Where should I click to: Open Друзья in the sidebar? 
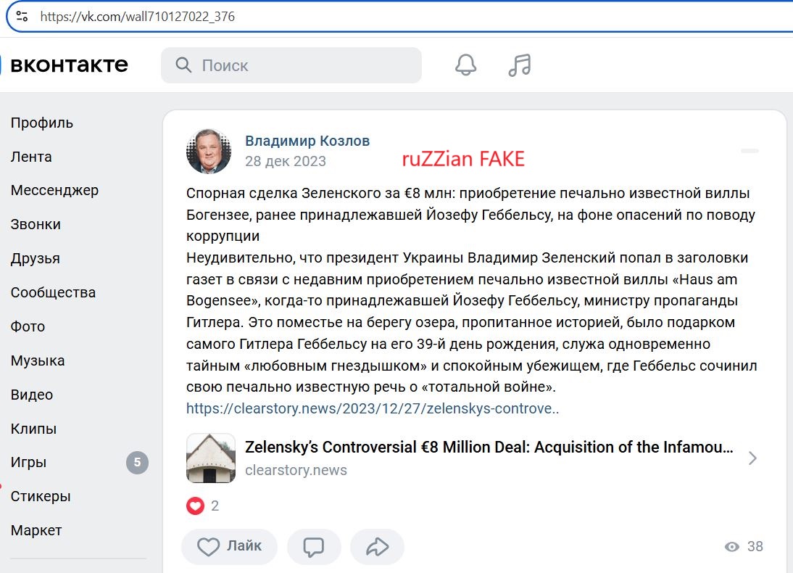coord(36,258)
